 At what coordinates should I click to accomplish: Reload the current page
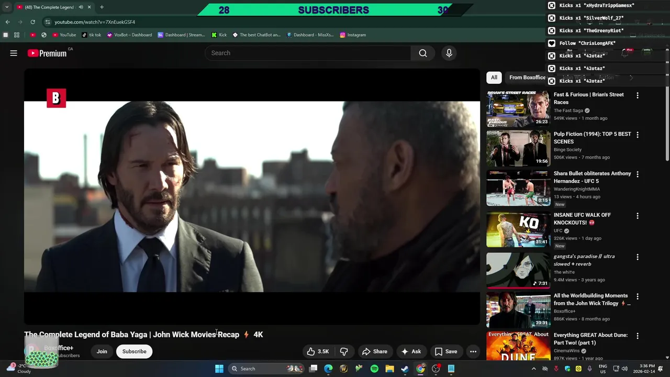point(32,22)
